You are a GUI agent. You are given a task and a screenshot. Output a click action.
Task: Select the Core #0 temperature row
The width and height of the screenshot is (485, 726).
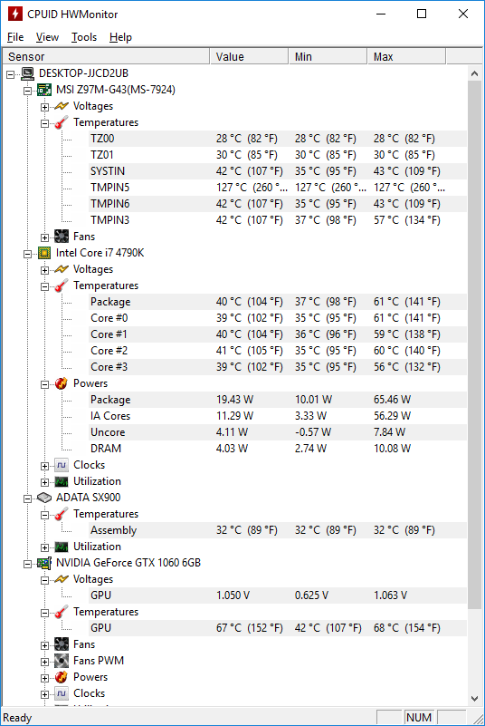278,318
